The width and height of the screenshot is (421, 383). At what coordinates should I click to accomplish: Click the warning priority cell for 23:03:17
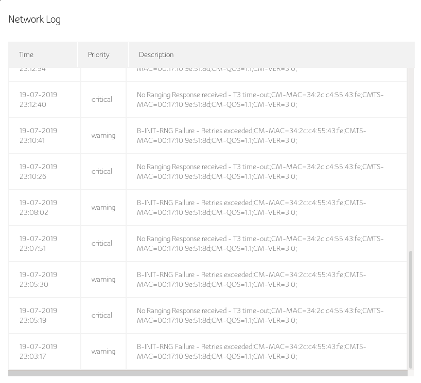pyautogui.click(x=103, y=352)
